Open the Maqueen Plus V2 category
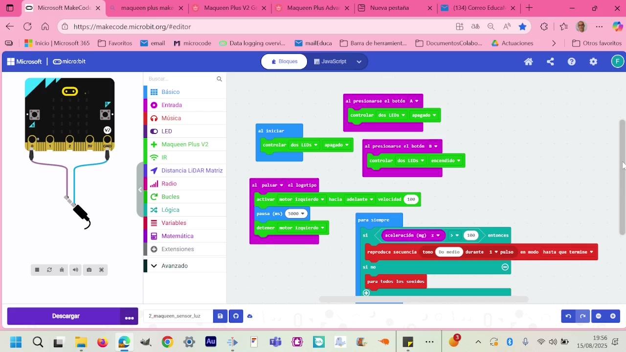This screenshot has width=626, height=352. (185, 144)
